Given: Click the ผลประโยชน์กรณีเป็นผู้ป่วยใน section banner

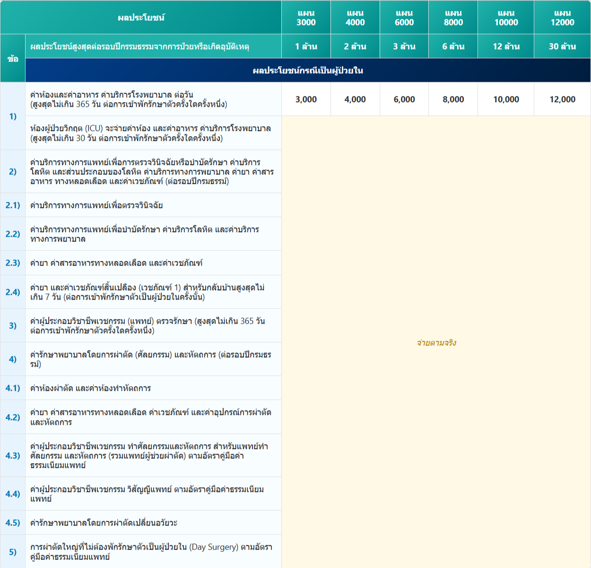Looking at the screenshot, I should pyautogui.click(x=308, y=70).
